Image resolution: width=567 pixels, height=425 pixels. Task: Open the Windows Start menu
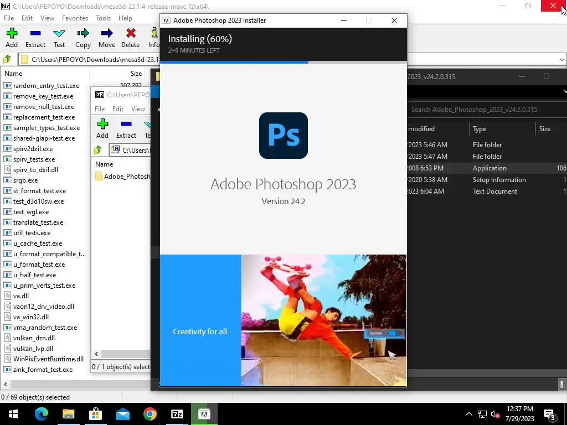[13, 414]
